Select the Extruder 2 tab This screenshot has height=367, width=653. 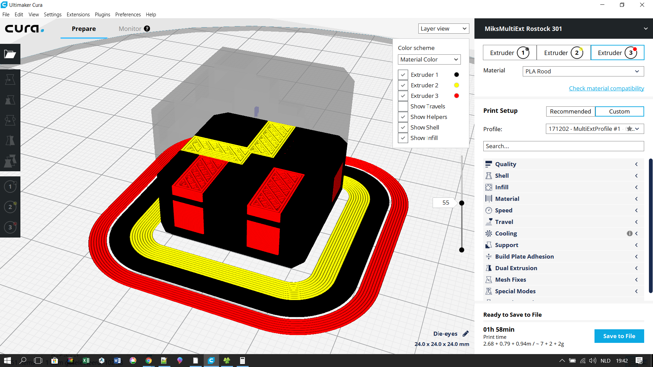(564, 53)
